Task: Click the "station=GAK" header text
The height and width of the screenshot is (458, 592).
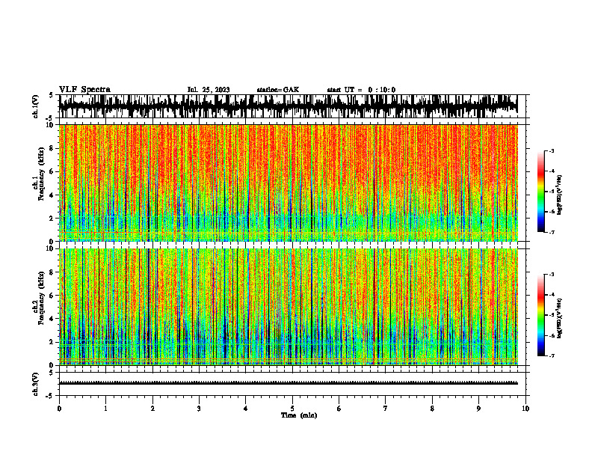Action: point(278,90)
